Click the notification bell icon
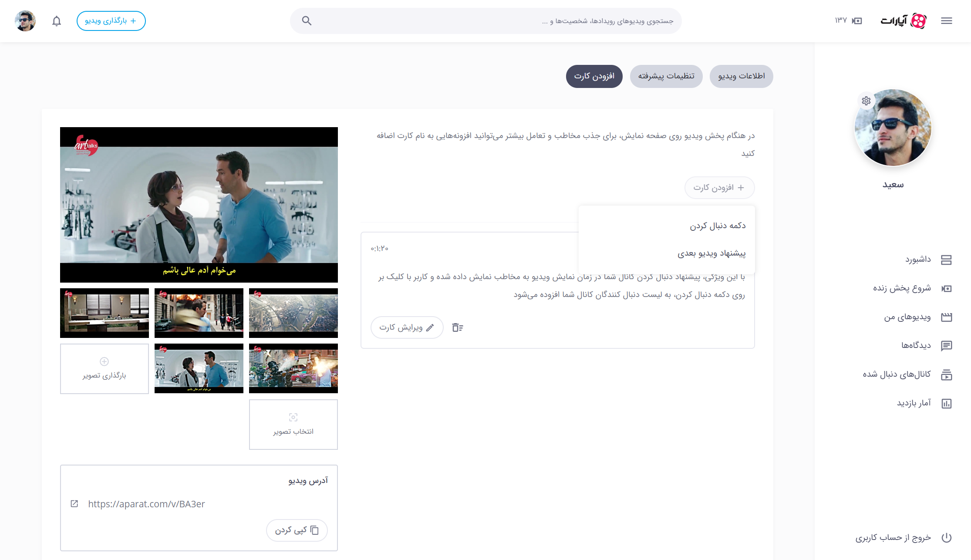Screen dimensions: 971x560 57,21
